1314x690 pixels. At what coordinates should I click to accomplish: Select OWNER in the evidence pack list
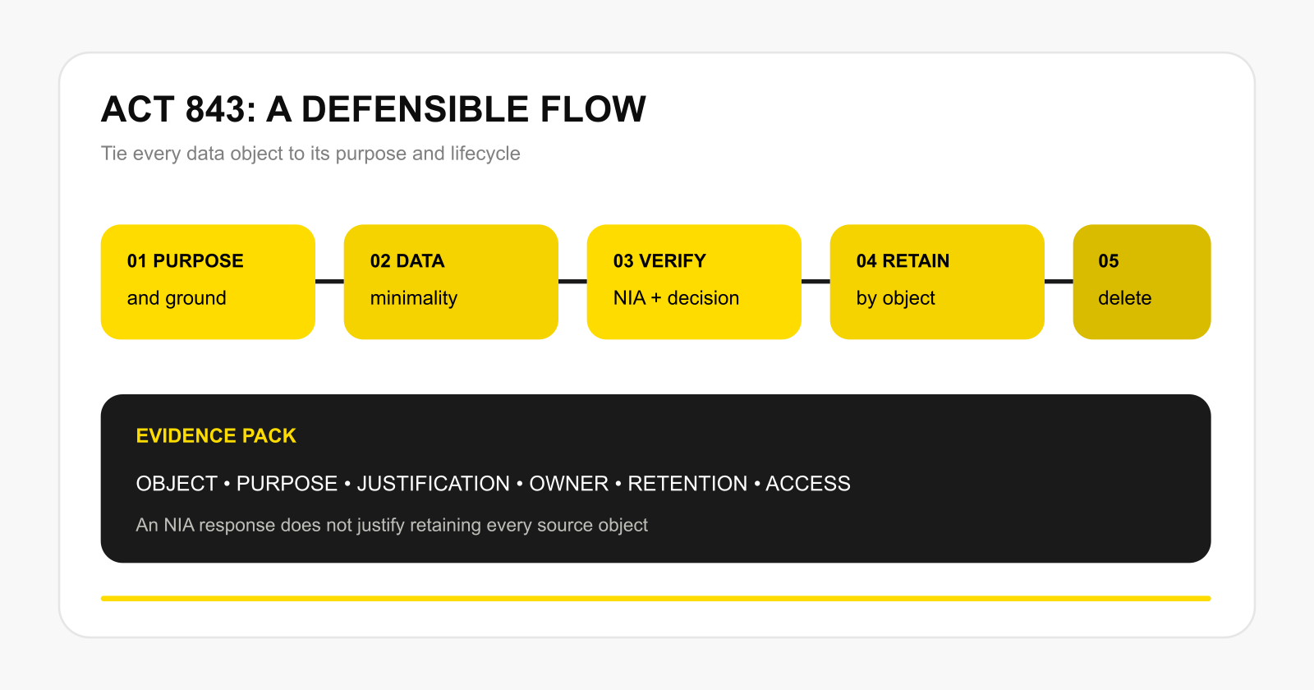[x=568, y=483]
